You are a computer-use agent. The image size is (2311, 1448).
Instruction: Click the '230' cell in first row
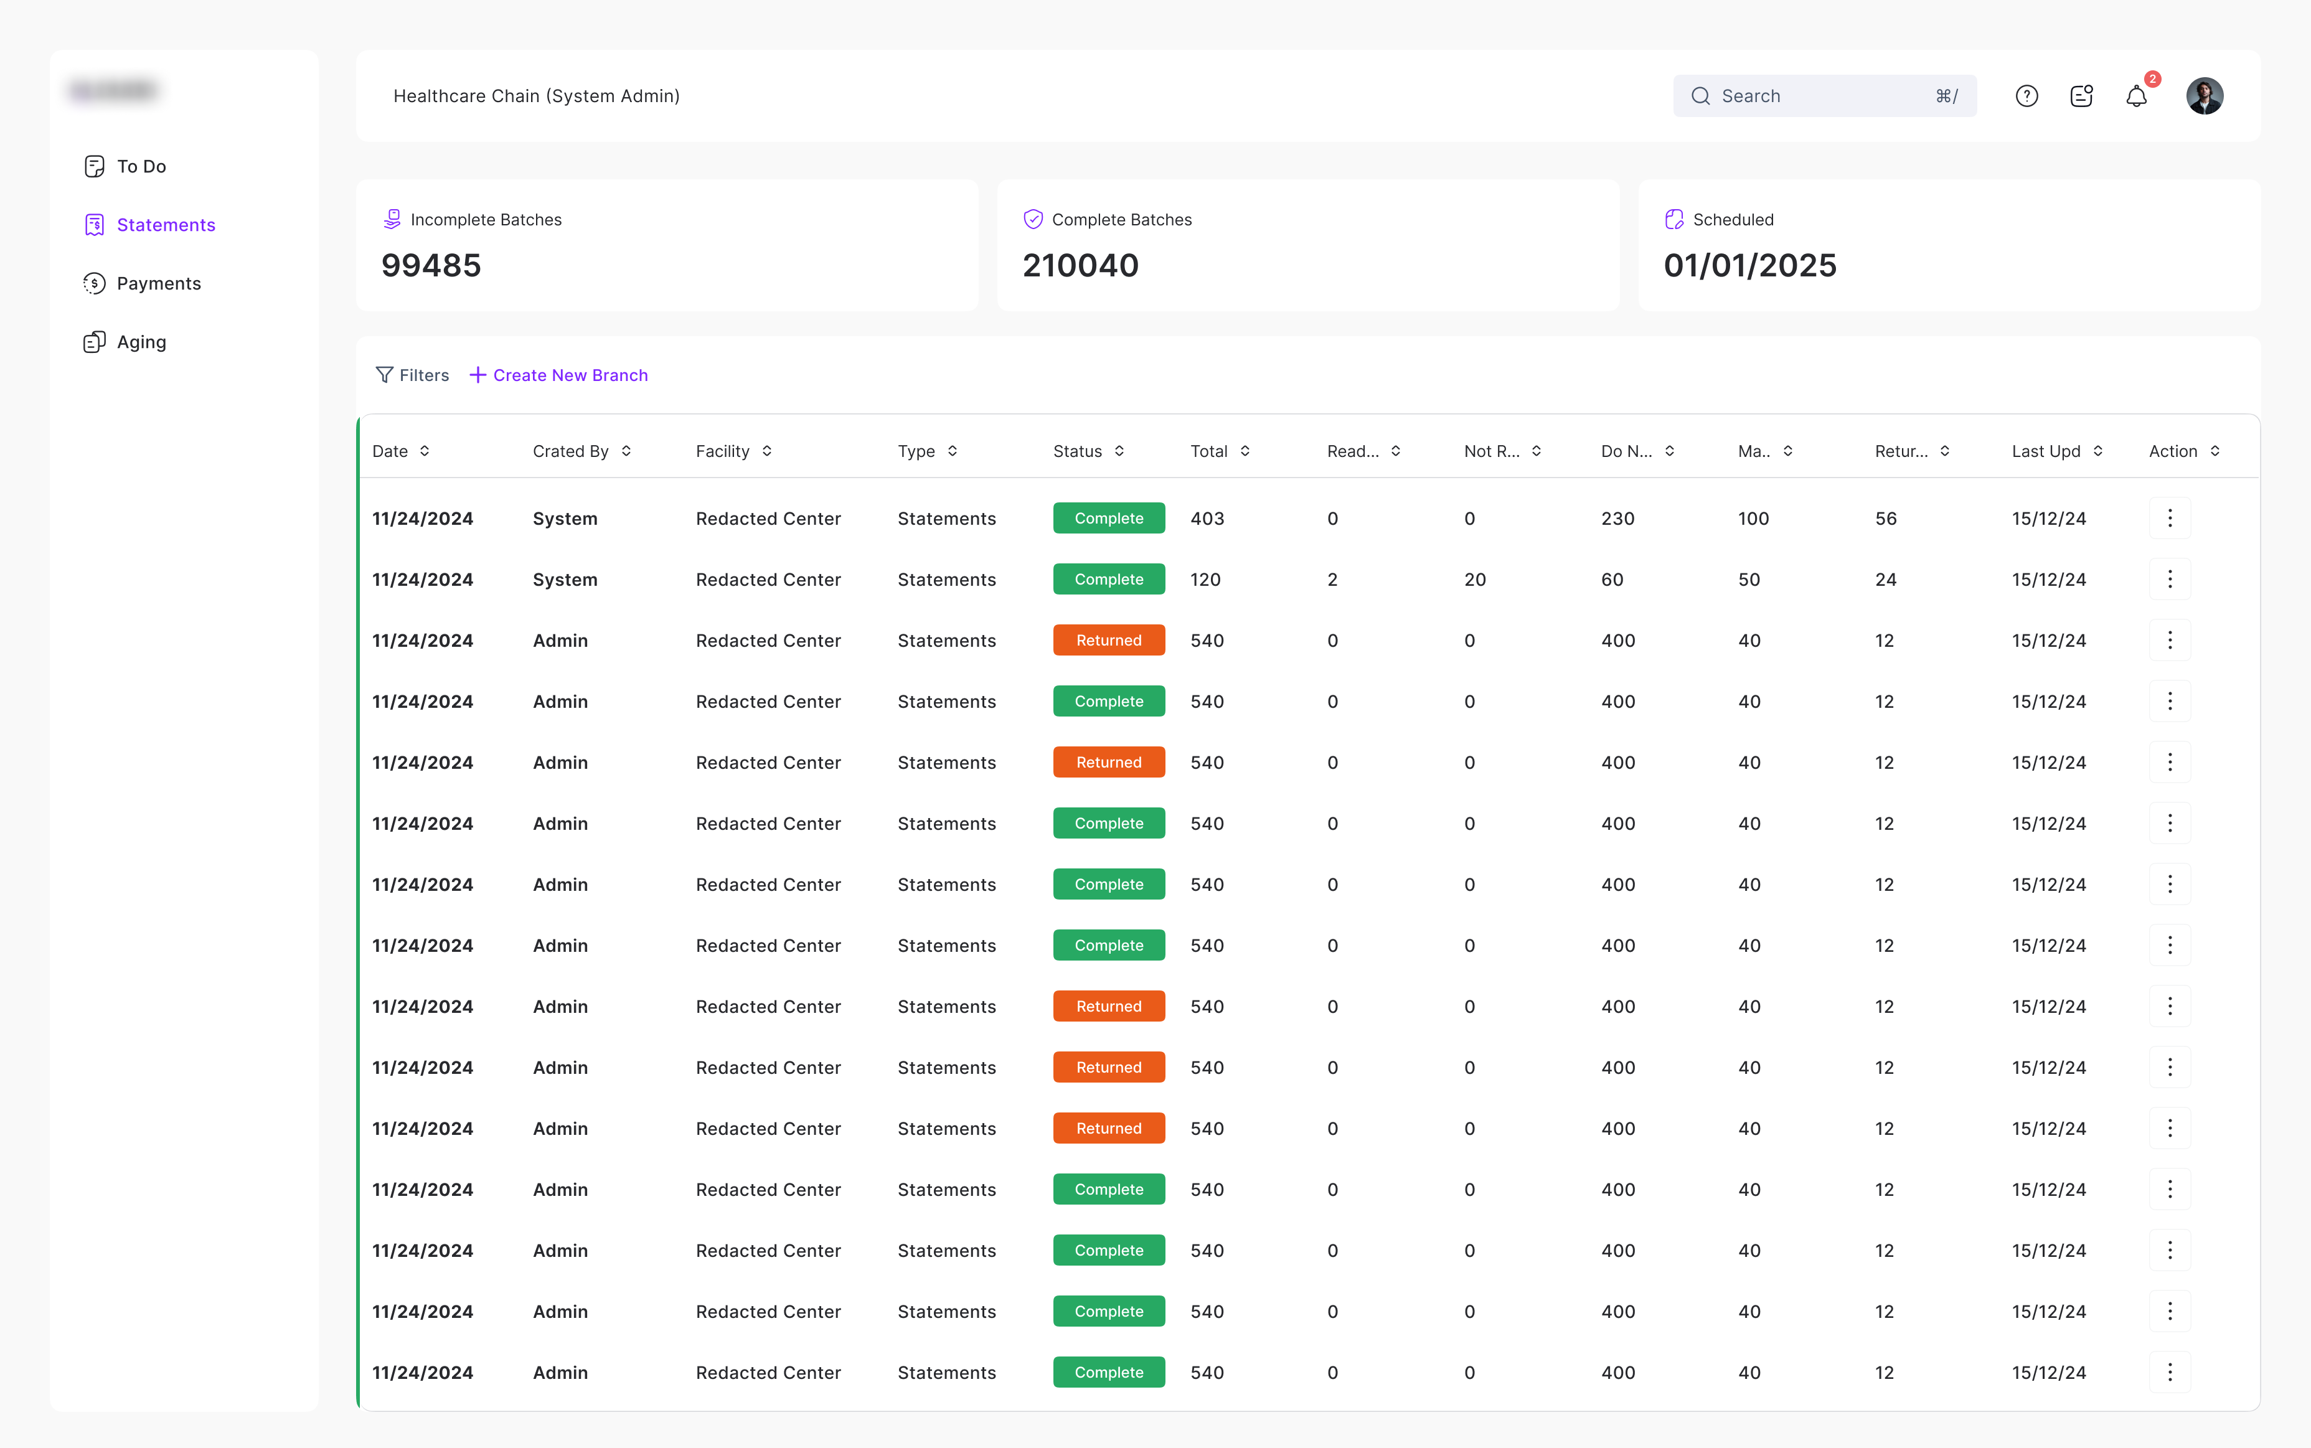pyautogui.click(x=1617, y=518)
